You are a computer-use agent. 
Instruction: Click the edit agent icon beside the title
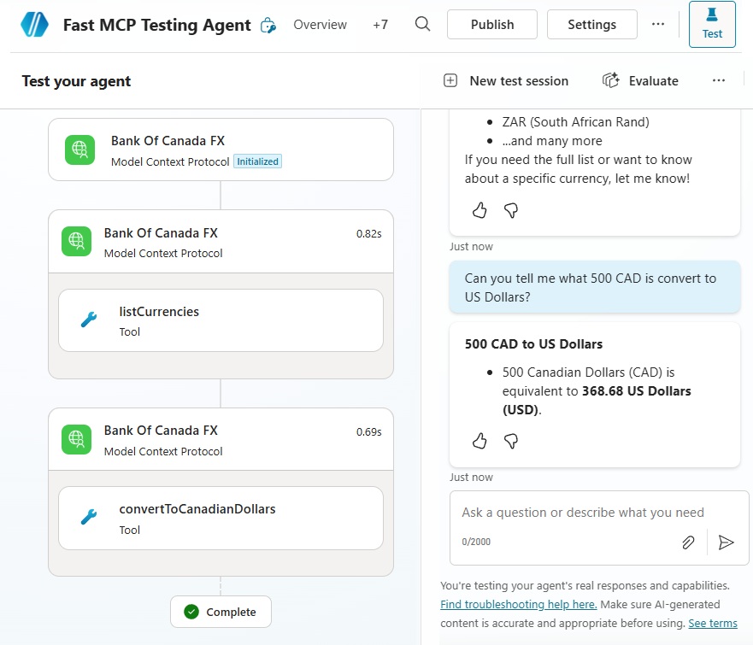pyautogui.click(x=268, y=25)
